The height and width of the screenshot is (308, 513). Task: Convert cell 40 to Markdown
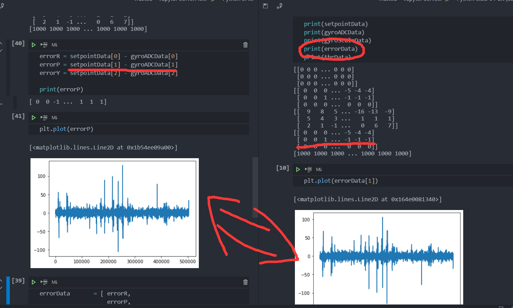(54, 45)
